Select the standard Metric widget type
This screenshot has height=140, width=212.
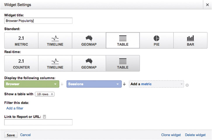pyautogui.click(x=21, y=40)
